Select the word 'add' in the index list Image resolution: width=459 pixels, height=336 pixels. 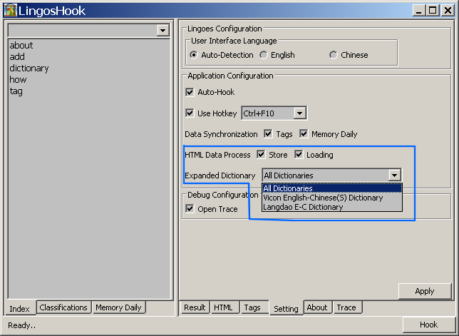(x=17, y=56)
